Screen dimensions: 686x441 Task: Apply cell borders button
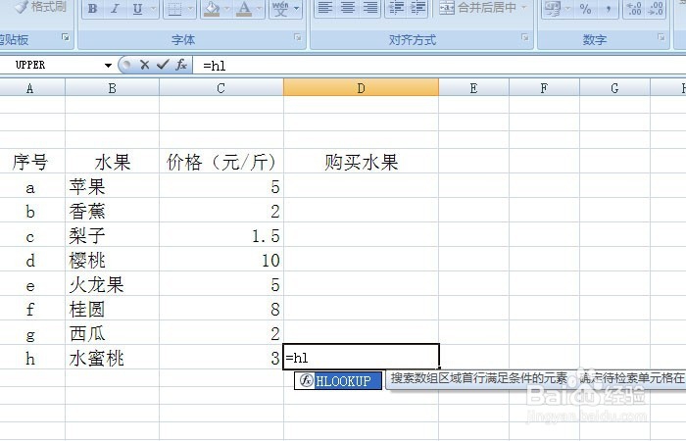(x=174, y=8)
